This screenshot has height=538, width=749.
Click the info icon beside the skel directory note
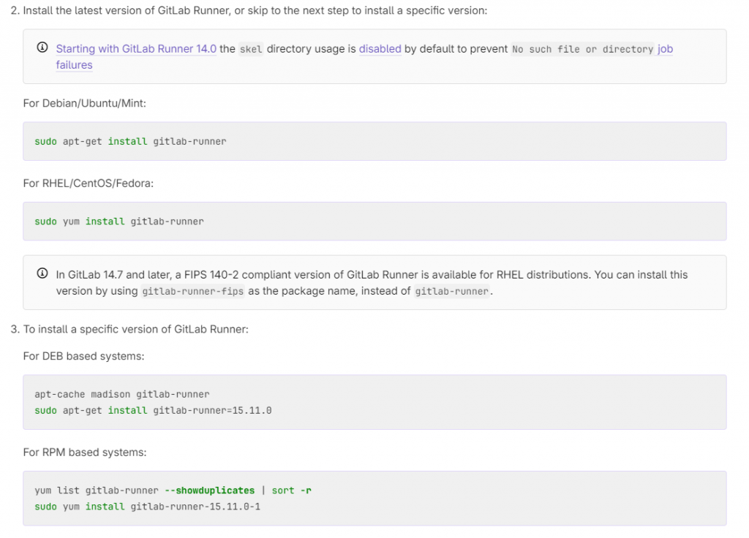click(42, 48)
